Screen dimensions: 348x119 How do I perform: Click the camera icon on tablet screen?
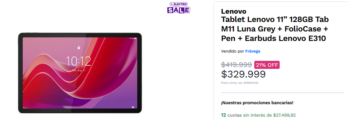133,107
